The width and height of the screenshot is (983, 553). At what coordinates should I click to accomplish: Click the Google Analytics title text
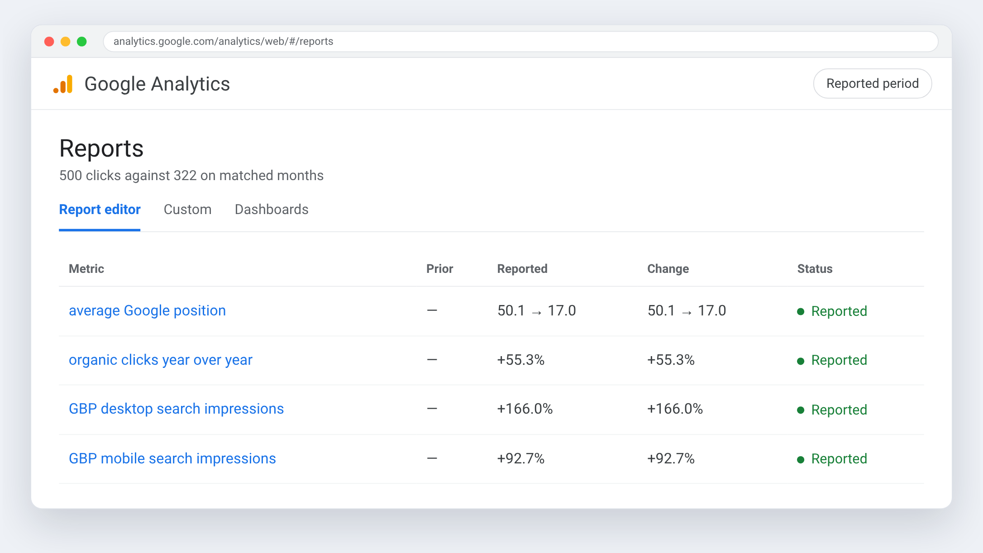(x=157, y=84)
